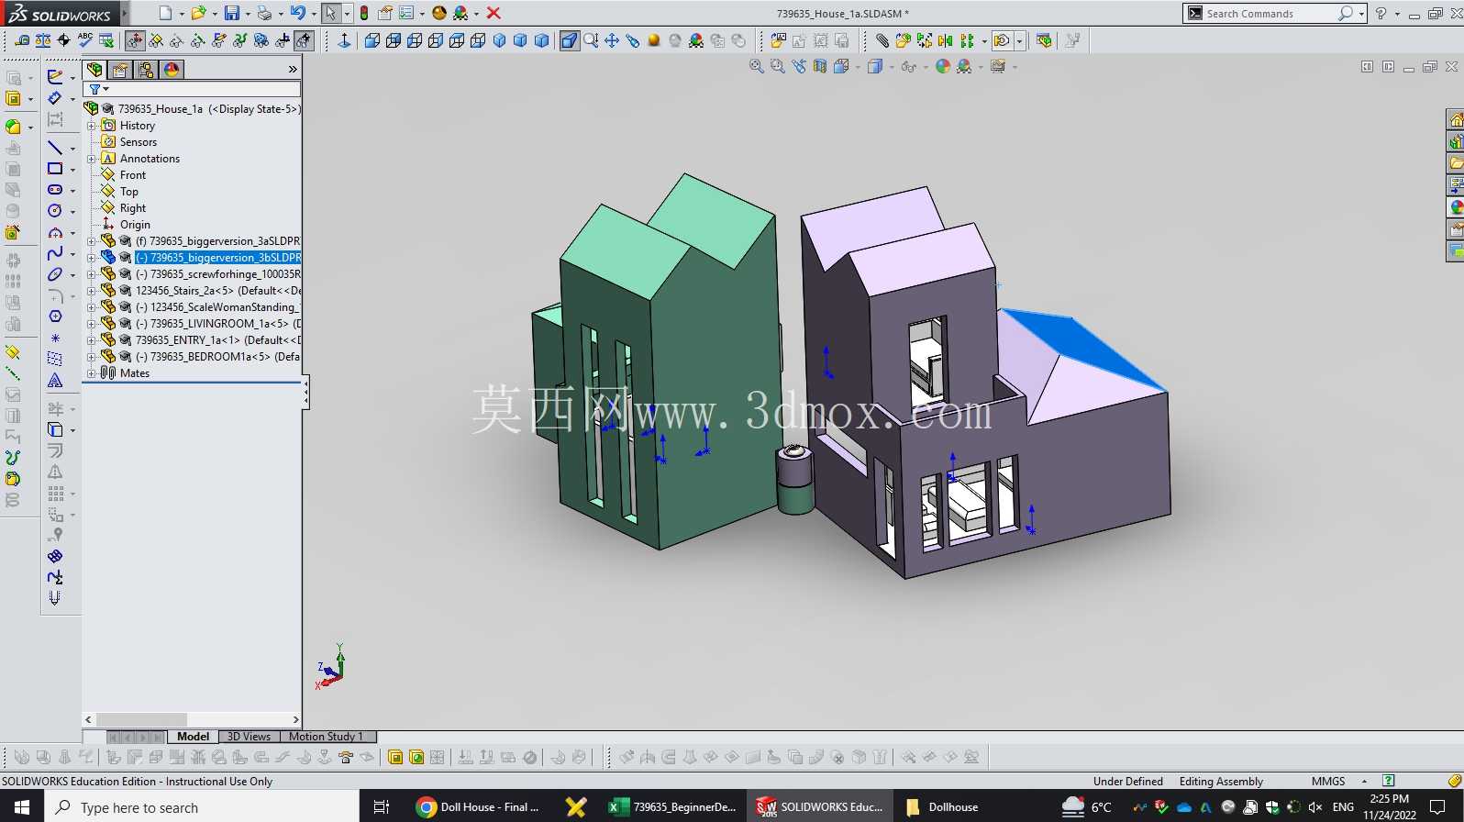Open the Motion Study 1 tab
Screen dimensions: 1464x822
(327, 737)
